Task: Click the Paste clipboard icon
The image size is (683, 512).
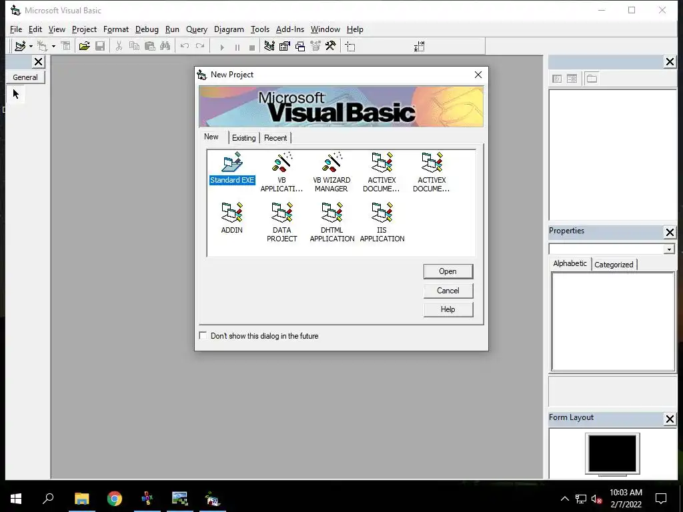Action: tap(150, 46)
